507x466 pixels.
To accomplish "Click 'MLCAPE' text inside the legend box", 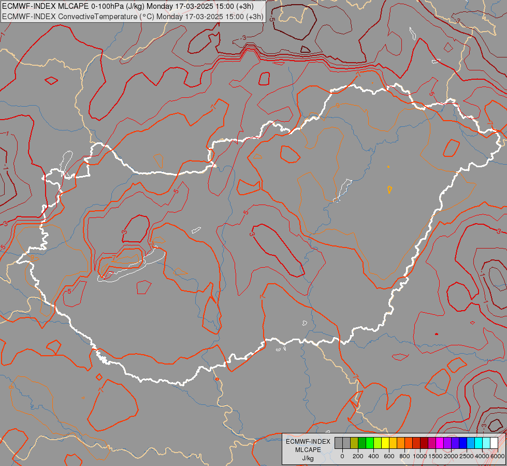I will click(x=308, y=450).
